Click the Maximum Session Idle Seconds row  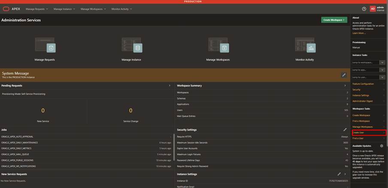262,143
